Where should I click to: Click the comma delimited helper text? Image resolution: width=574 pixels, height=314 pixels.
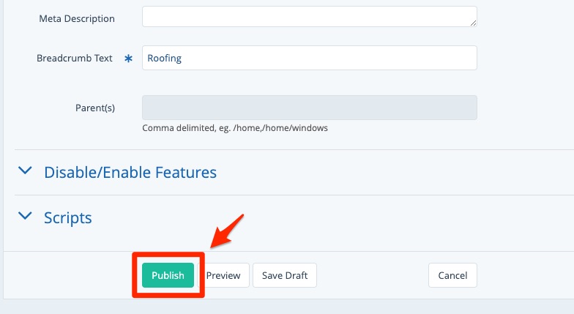click(x=234, y=127)
